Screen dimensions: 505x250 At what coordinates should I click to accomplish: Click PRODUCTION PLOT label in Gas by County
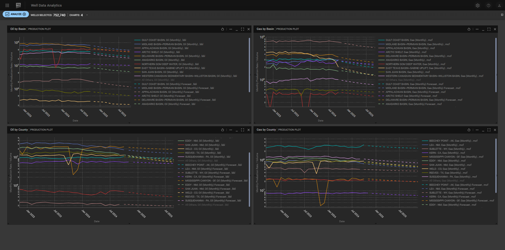coord(290,130)
